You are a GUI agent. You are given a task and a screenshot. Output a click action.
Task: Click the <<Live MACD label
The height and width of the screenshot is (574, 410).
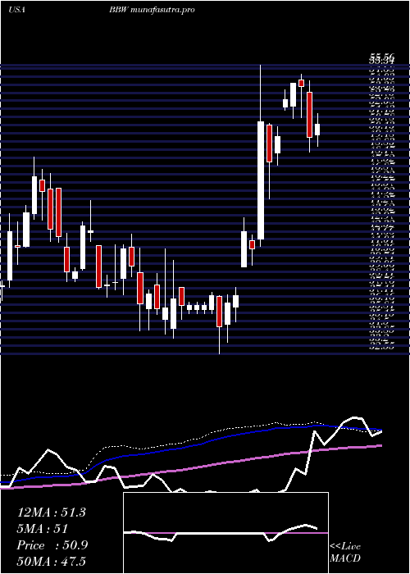(345, 553)
